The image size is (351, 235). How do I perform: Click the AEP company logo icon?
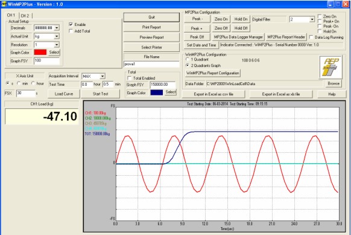(330, 67)
